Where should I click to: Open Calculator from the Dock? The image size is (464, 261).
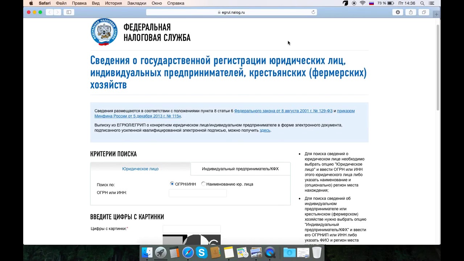tap(174, 253)
